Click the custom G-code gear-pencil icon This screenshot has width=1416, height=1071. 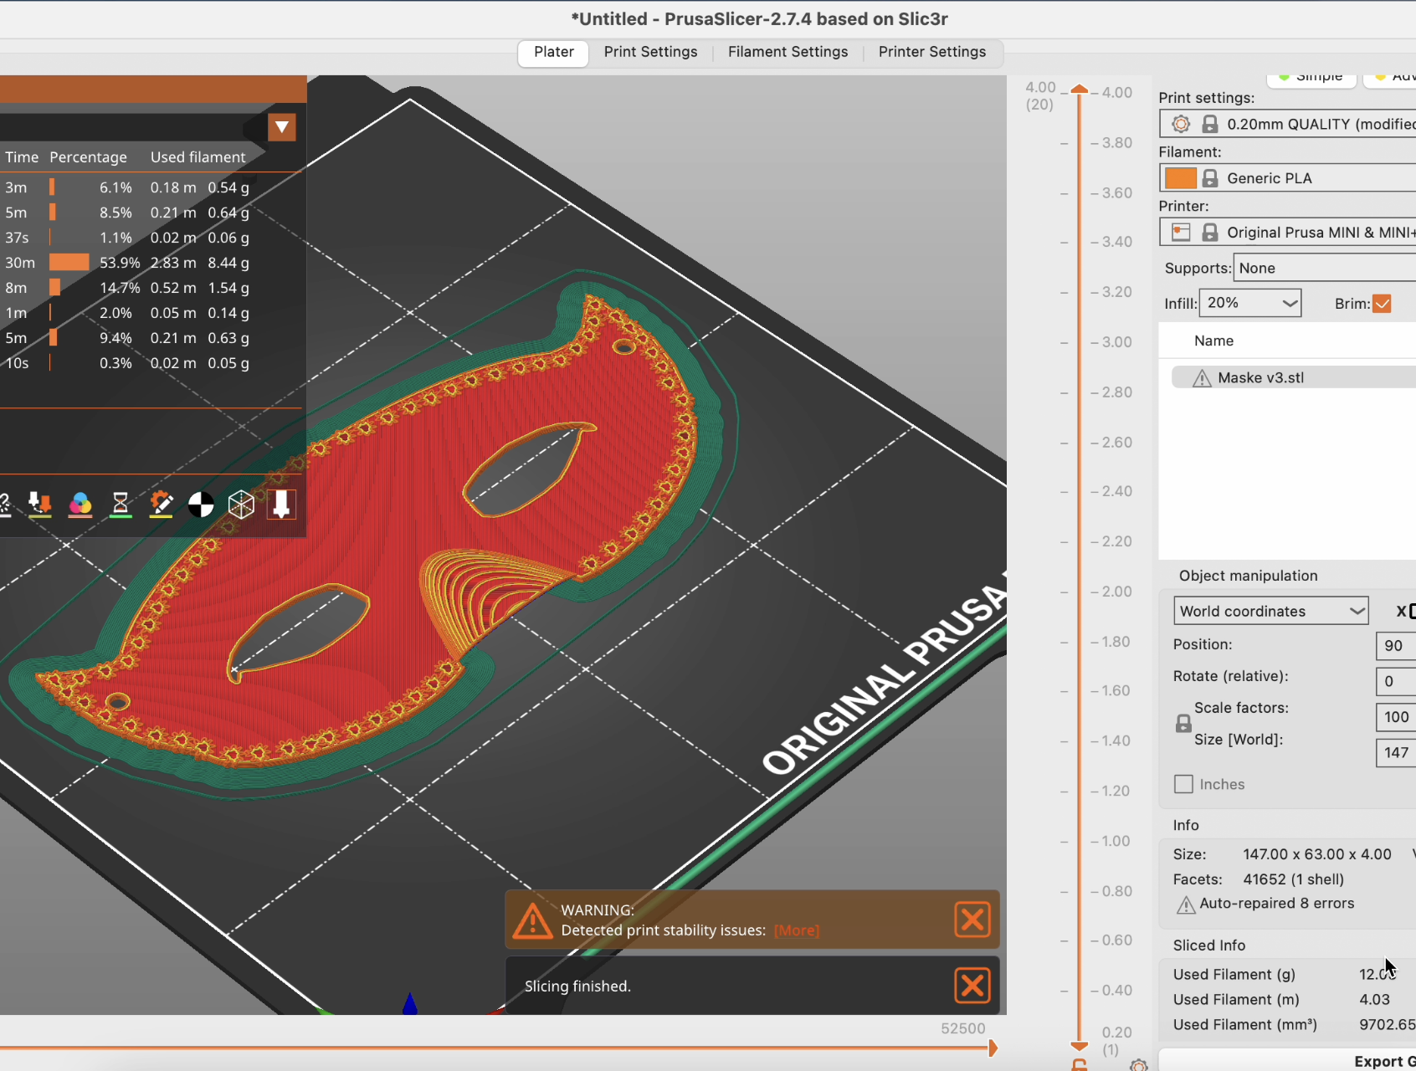pyautogui.click(x=161, y=504)
